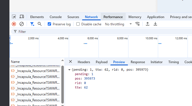Click the pos value 395973 line
This screenshot has height=106, width=192.
(85, 78)
